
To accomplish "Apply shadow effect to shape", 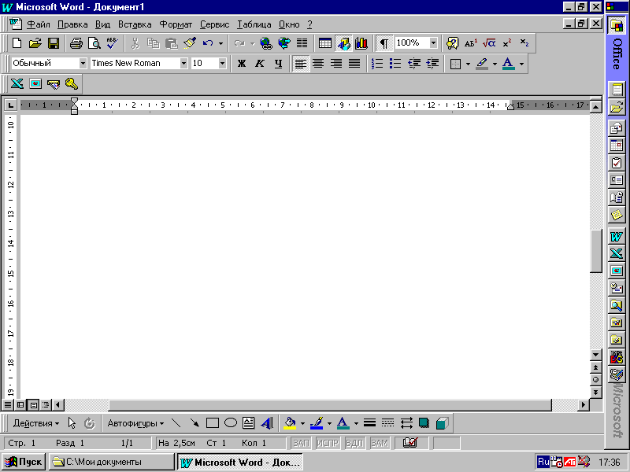I will 424,423.
